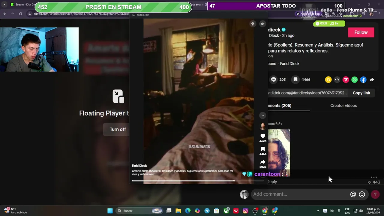Open the clock showing 10:41 p. m.
Image resolution: width=384 pixels, height=216 pixels.
point(373,211)
